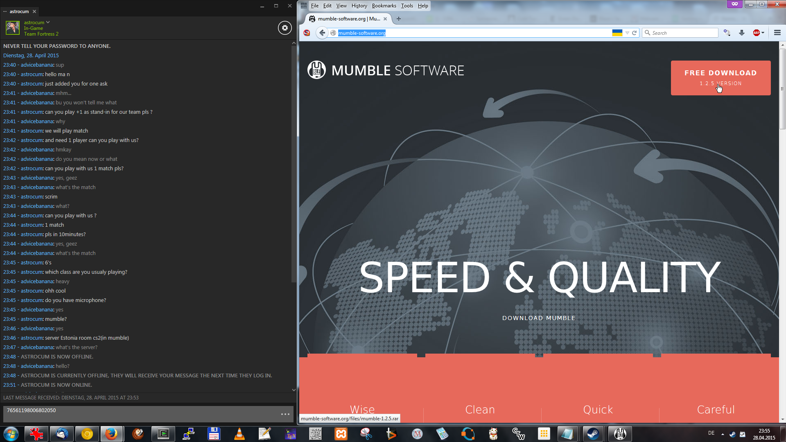Click the Mumble Software logo
The image size is (786, 442).
tap(316, 70)
